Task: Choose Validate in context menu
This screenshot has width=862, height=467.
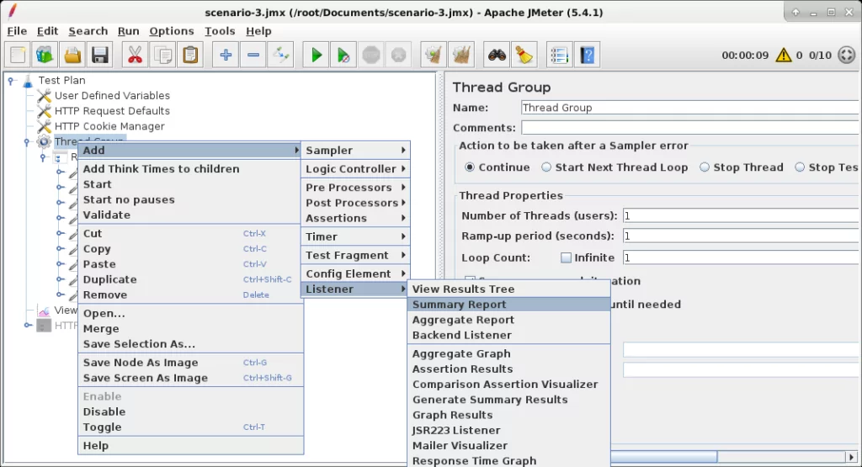Action: [190, 215]
